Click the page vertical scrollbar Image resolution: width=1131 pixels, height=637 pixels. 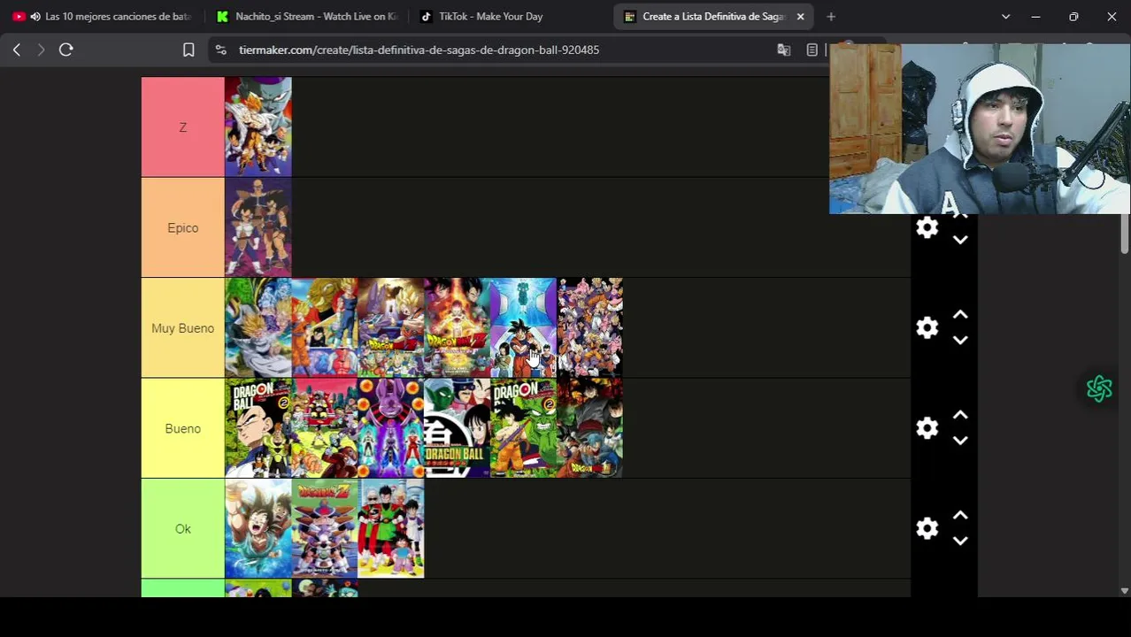[1125, 234]
